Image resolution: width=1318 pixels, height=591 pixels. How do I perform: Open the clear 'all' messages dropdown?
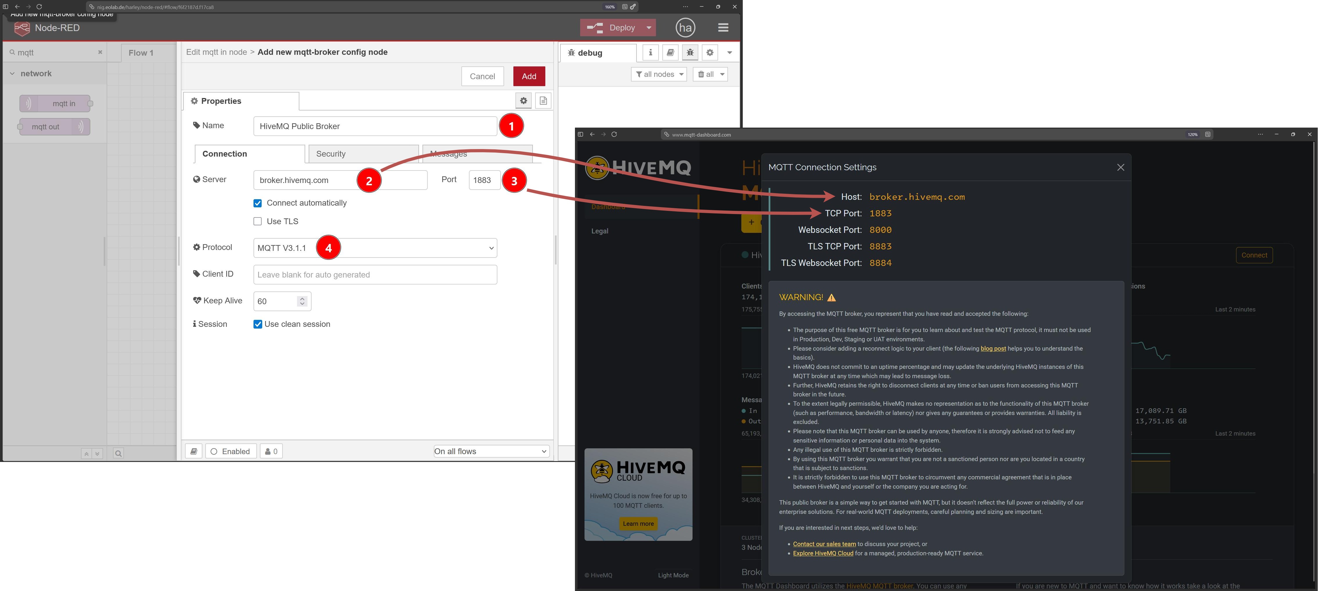point(710,75)
